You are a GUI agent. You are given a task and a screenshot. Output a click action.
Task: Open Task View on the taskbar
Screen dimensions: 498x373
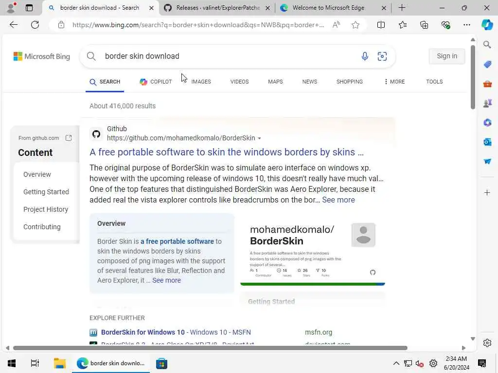pyautogui.click(x=35, y=363)
